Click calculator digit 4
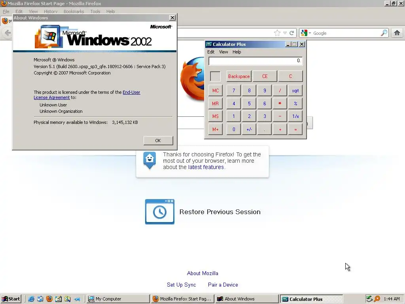 coord(234,103)
